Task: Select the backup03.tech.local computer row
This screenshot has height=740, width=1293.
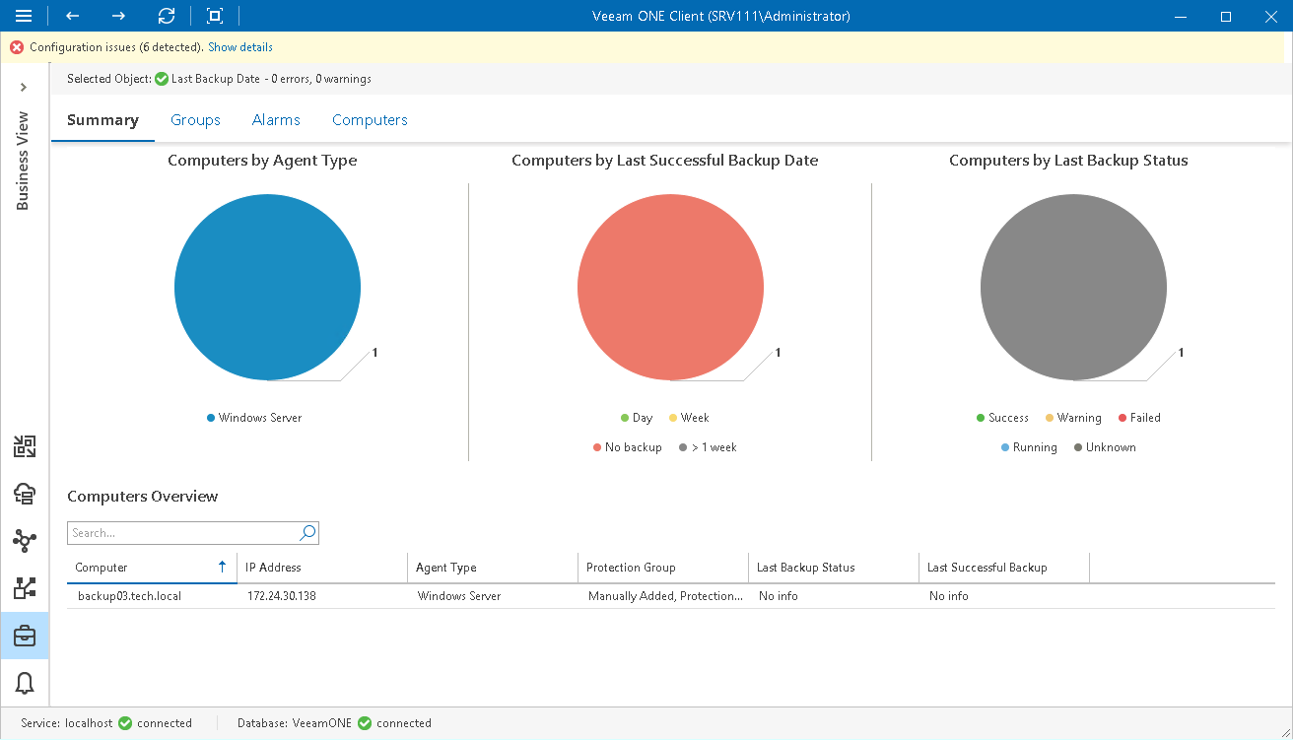Action: [670, 596]
